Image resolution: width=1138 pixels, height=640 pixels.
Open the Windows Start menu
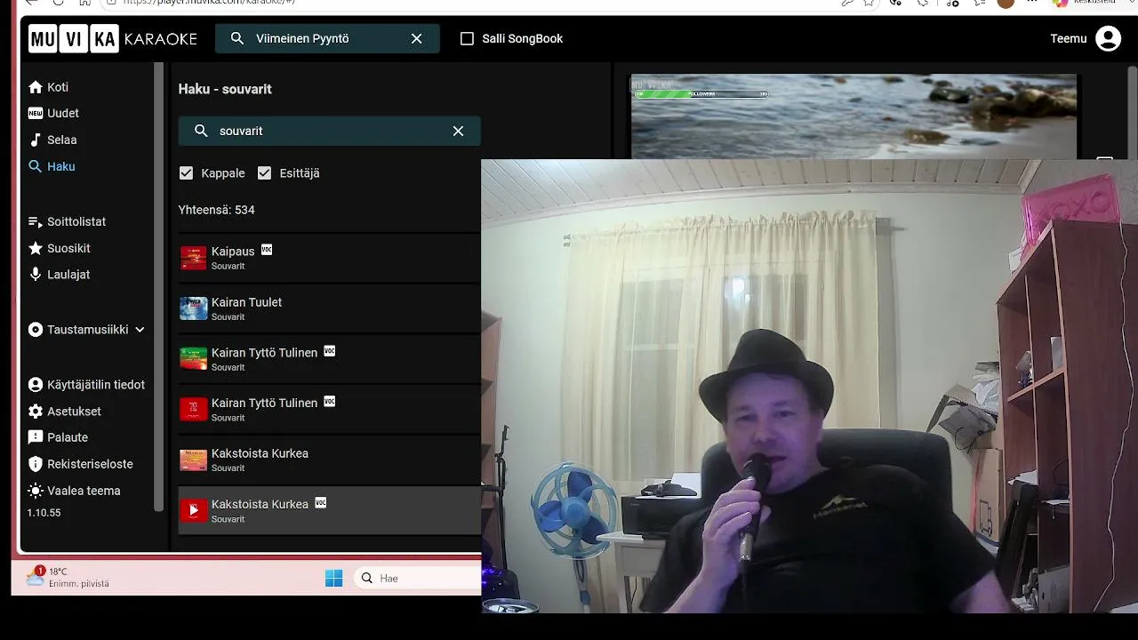pos(333,579)
